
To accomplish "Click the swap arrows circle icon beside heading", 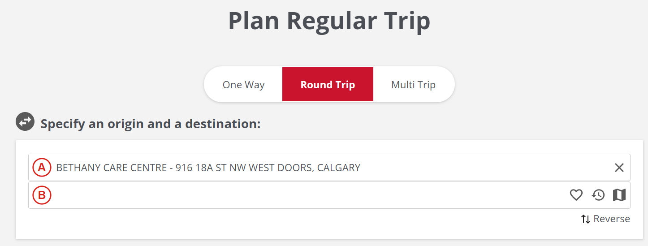I will (x=25, y=121).
